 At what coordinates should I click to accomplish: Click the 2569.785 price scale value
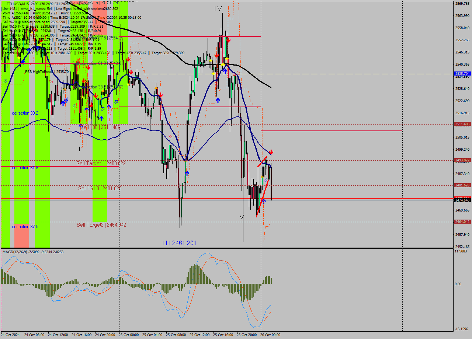462,3
